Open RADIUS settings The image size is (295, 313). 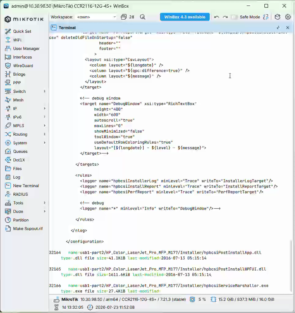[20, 194]
